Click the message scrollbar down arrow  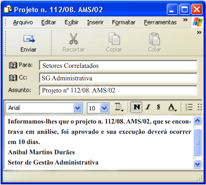tap(197, 164)
